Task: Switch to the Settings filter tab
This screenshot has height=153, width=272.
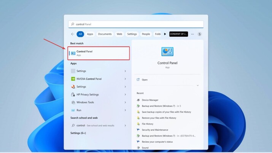Action: [x=132, y=34]
